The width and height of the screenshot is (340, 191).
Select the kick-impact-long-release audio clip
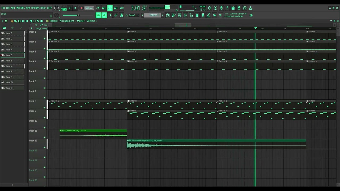[216, 144]
